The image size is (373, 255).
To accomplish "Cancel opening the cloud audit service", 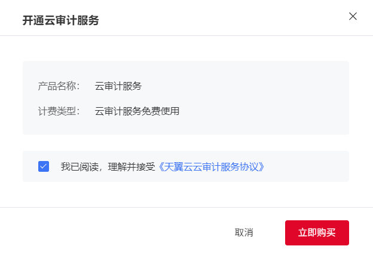I will pyautogui.click(x=244, y=232).
